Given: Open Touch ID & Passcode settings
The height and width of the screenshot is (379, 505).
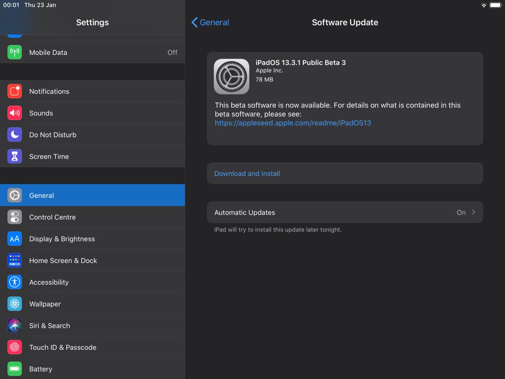Looking at the screenshot, I should point(92,347).
